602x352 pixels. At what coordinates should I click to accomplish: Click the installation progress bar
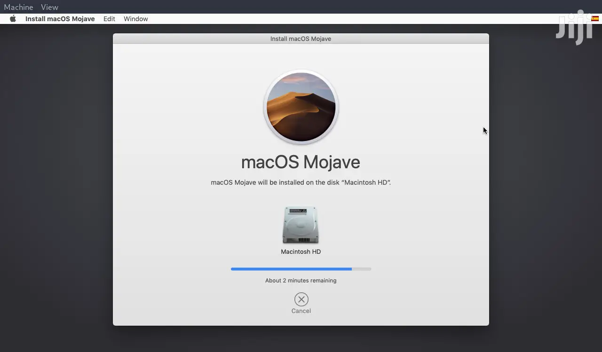click(x=301, y=269)
